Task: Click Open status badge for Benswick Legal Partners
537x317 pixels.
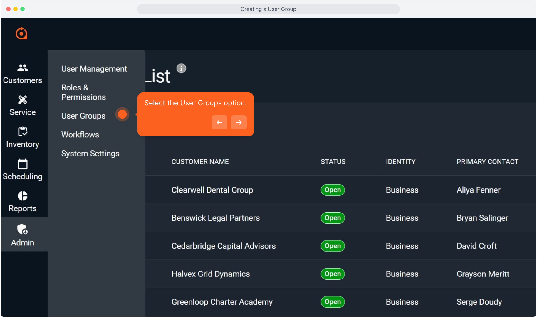Action: coord(333,218)
